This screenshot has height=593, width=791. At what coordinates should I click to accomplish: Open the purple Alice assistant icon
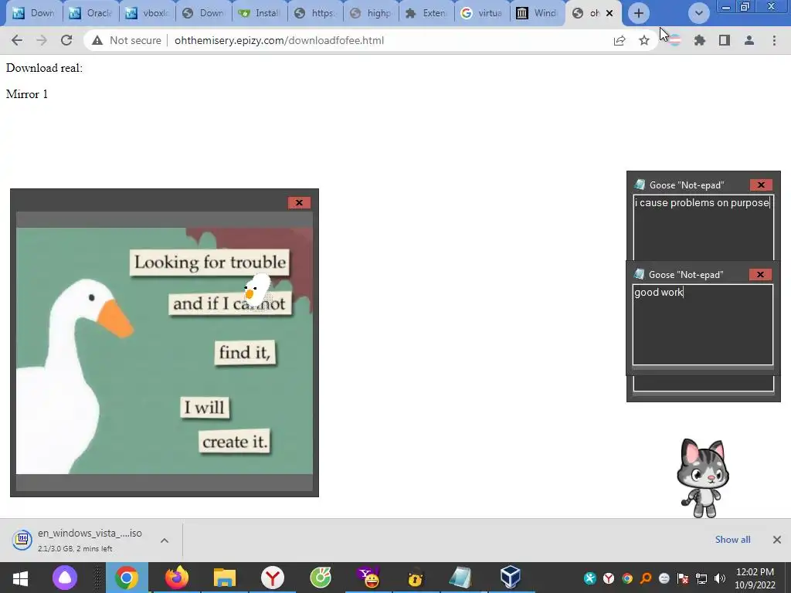(65, 578)
